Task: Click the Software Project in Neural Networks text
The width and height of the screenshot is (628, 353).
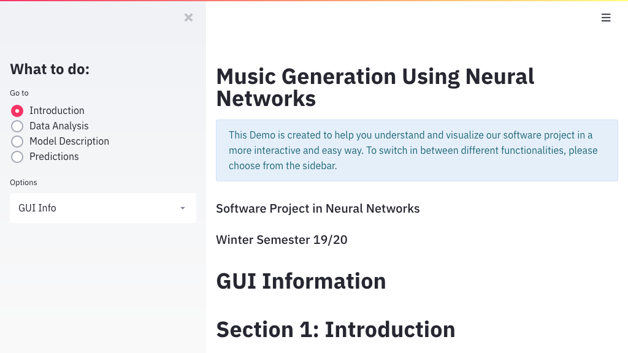Action: (318, 209)
